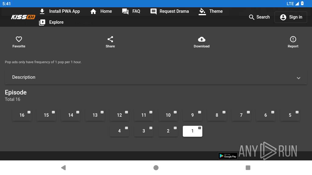
Task: Click the subtitle badge on episode 10
Action: pyautogui.click(x=175, y=112)
